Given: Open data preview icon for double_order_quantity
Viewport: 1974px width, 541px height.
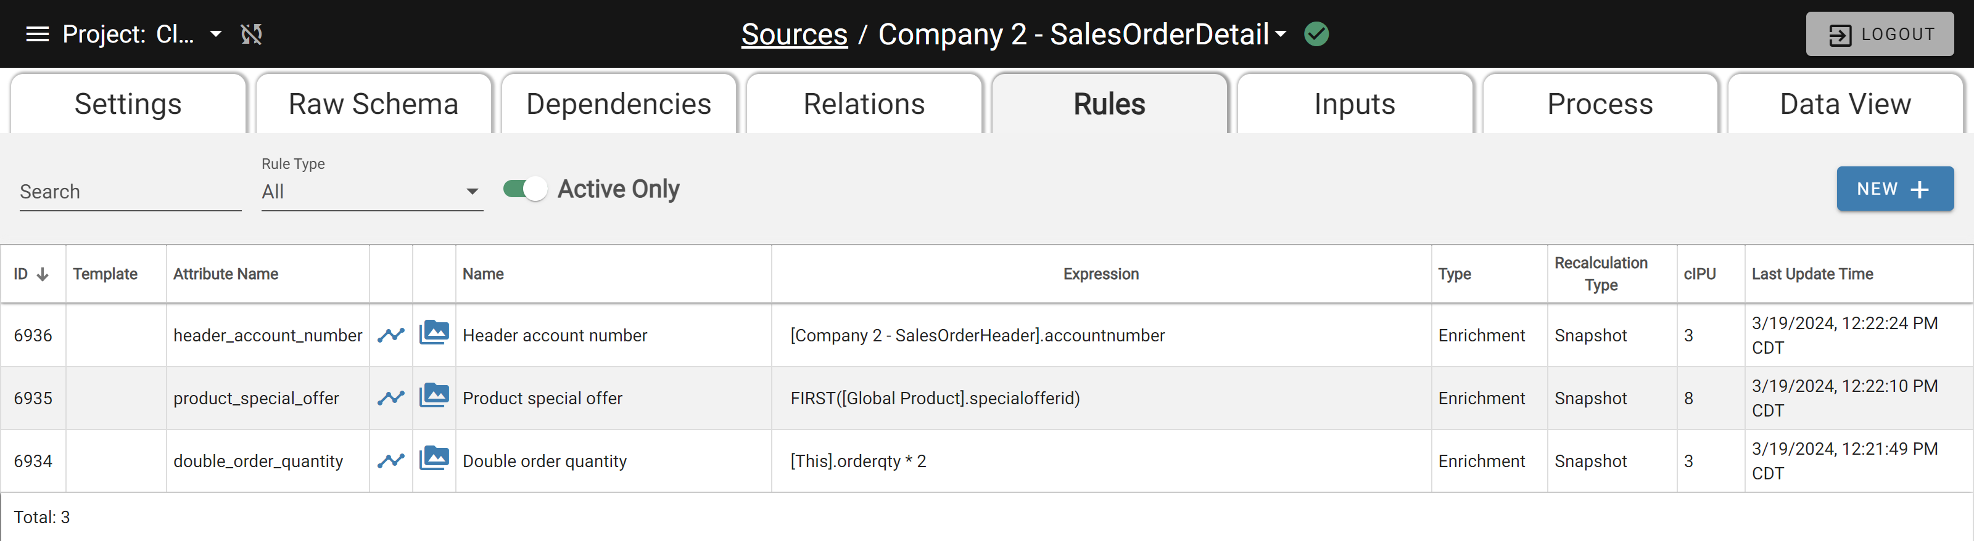Looking at the screenshot, I should click(x=434, y=458).
